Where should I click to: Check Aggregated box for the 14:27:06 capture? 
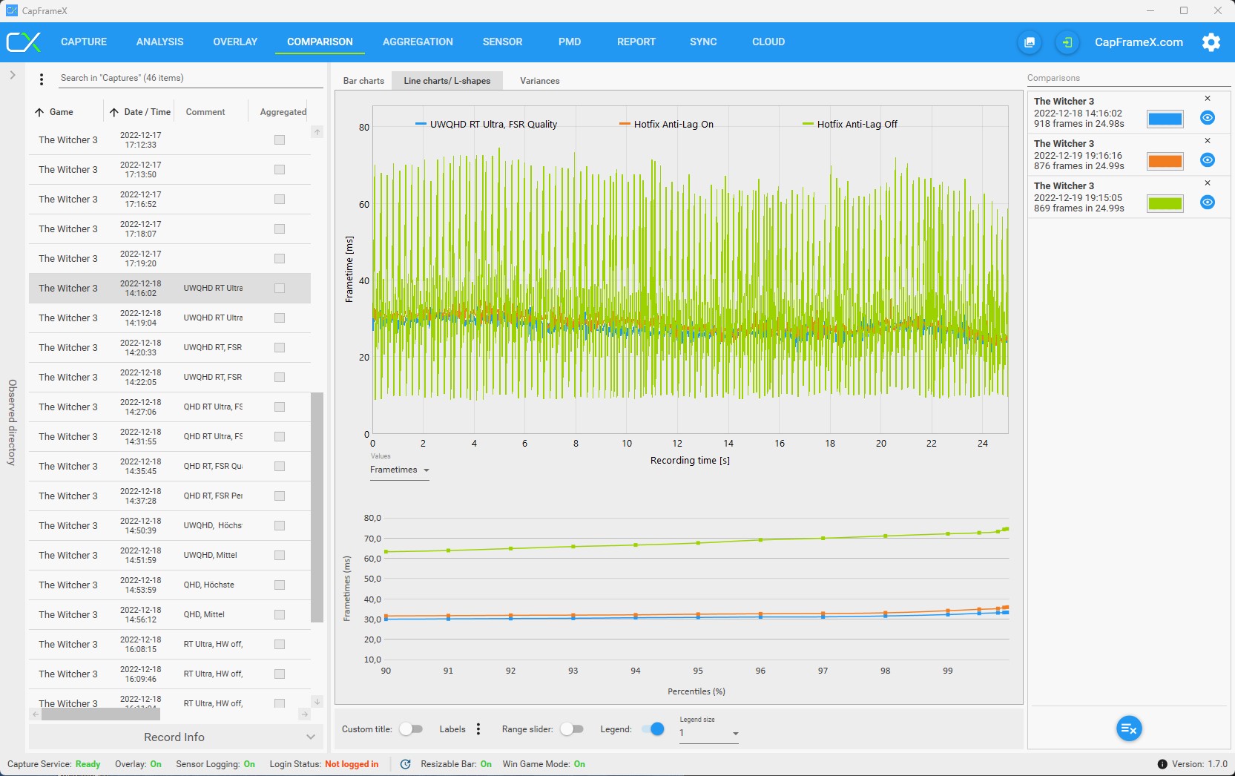point(280,407)
